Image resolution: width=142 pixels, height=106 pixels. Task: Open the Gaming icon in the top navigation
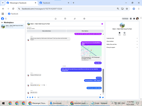pyautogui.click(x=84, y=19)
